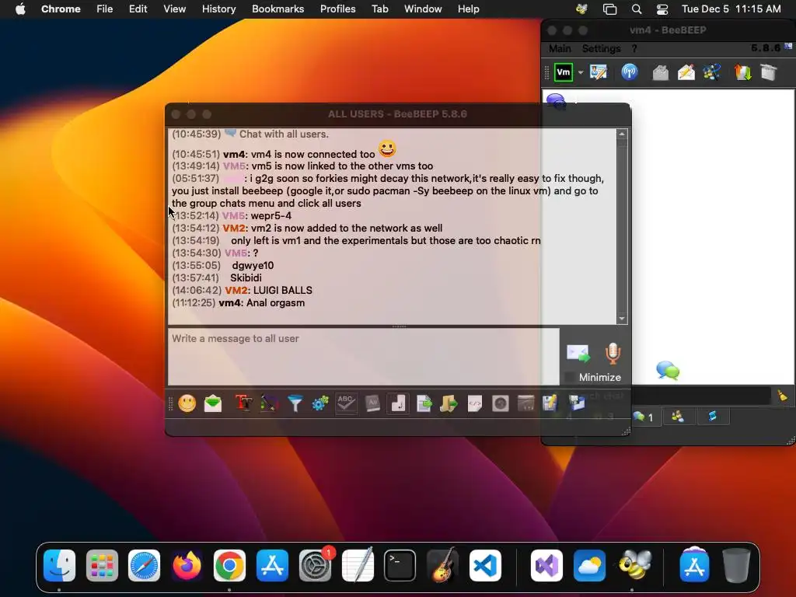Click the gray window icon in chat toolbar
Screen dimensions: 796x597
click(x=526, y=403)
